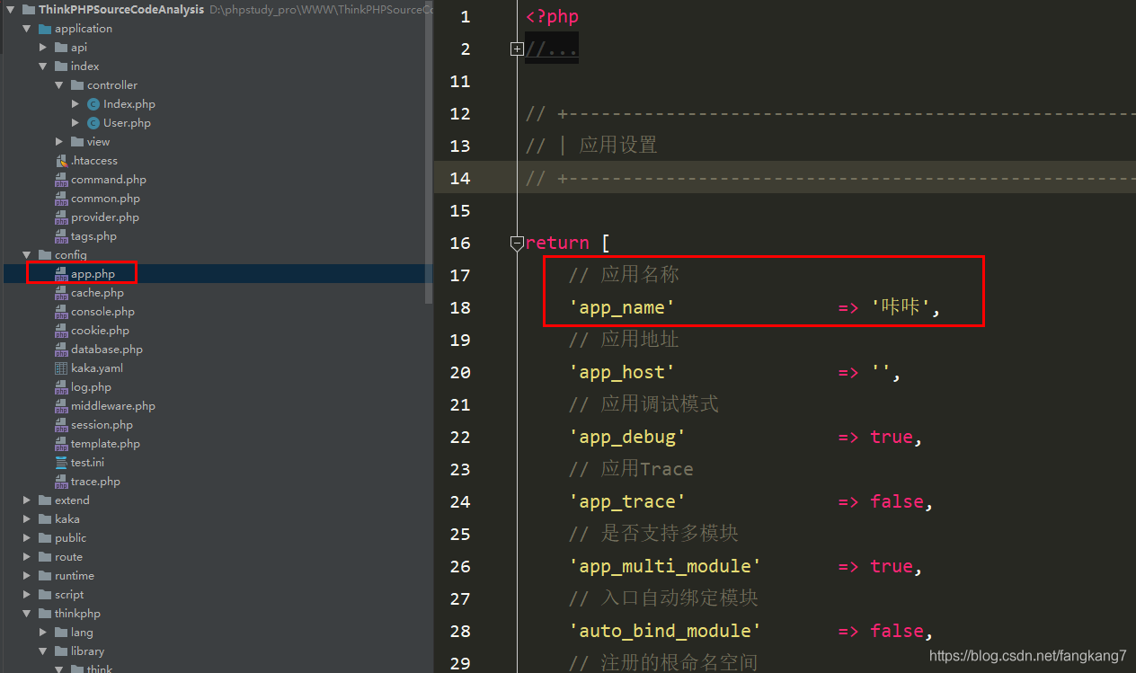Image resolution: width=1136 pixels, height=673 pixels.
Task: Click the test.ini file type icon
Action: [x=61, y=462]
